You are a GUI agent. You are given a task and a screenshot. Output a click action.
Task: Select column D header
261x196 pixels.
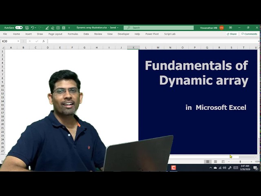[48, 48]
